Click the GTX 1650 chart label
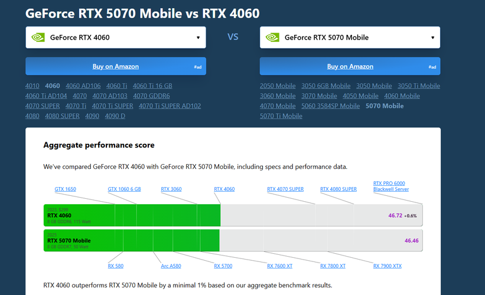The width and height of the screenshot is (485, 295). click(x=65, y=189)
